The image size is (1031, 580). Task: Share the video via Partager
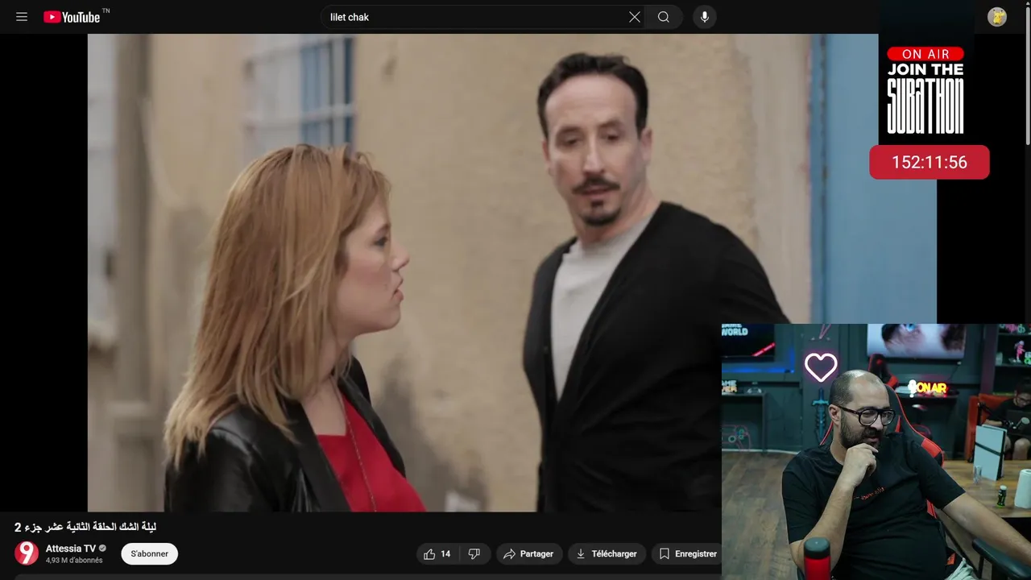coord(528,554)
